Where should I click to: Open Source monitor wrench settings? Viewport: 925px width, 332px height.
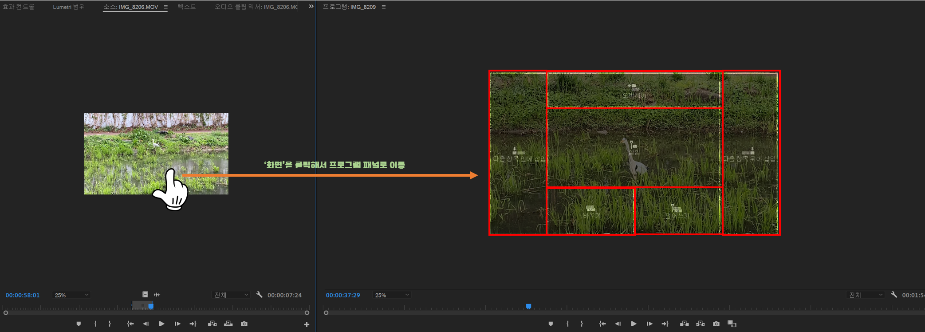tap(260, 294)
